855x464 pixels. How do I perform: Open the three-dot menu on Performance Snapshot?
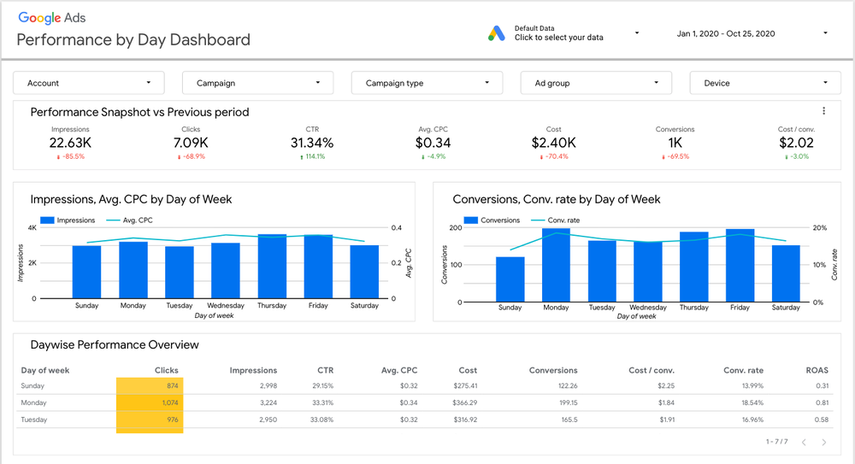tap(823, 111)
